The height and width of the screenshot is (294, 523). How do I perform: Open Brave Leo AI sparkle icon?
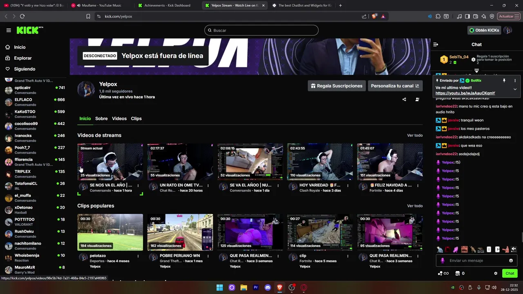[484, 16]
